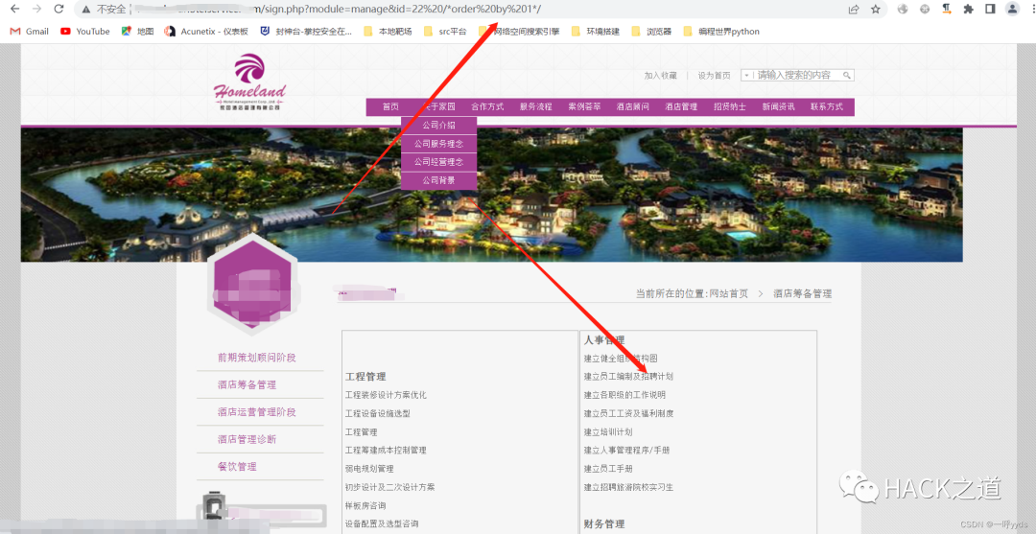Open the search type dropdown arrow
Viewport: 1036px width, 534px height.
746,75
